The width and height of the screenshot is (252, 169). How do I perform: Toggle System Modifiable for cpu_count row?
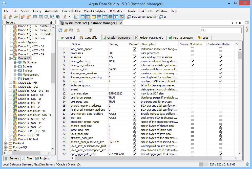(221, 81)
